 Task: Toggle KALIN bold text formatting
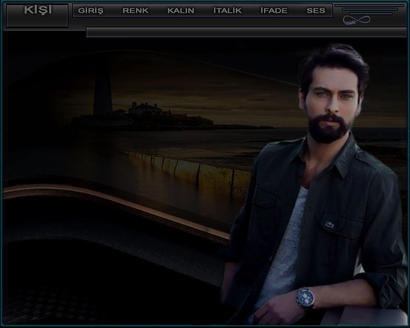[181, 11]
